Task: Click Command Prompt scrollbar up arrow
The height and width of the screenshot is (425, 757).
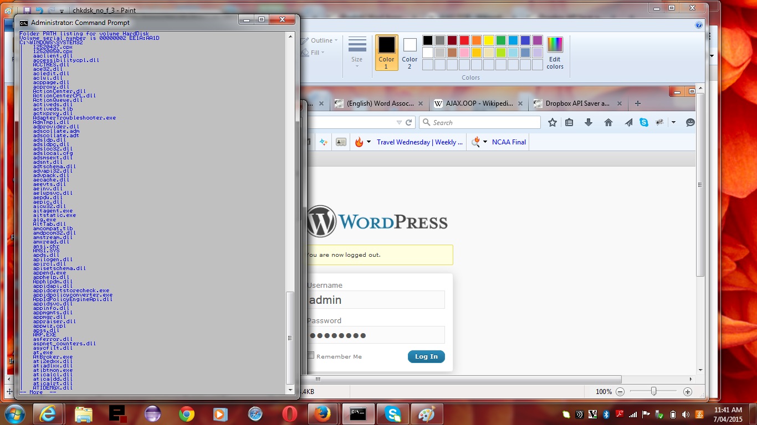Action: click(x=290, y=36)
